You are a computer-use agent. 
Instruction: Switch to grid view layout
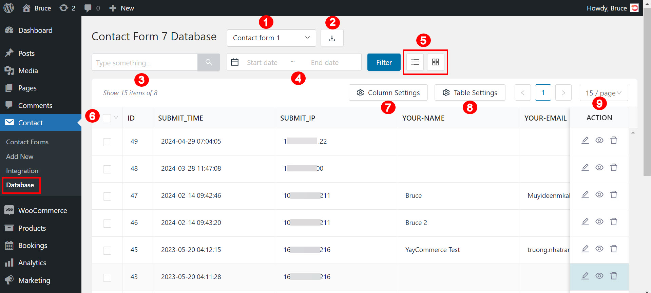pos(435,62)
